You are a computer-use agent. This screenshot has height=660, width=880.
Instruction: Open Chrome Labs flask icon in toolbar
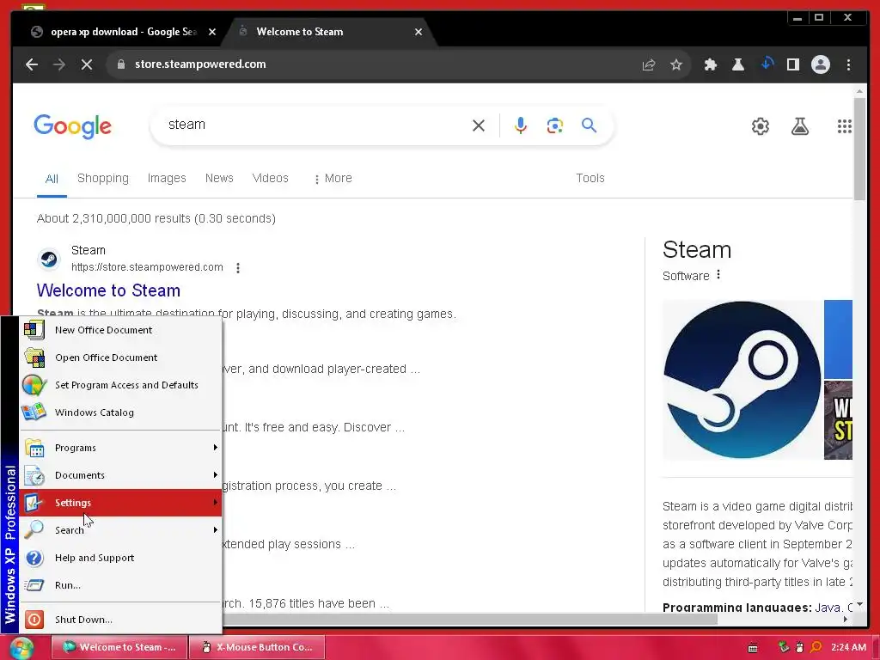738,64
